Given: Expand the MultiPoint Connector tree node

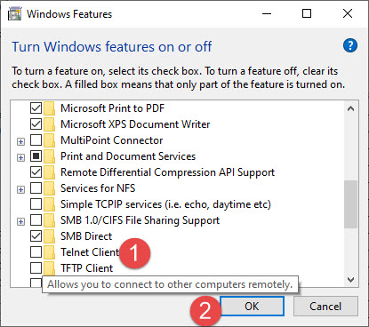Looking at the screenshot, I should click(x=20, y=141).
